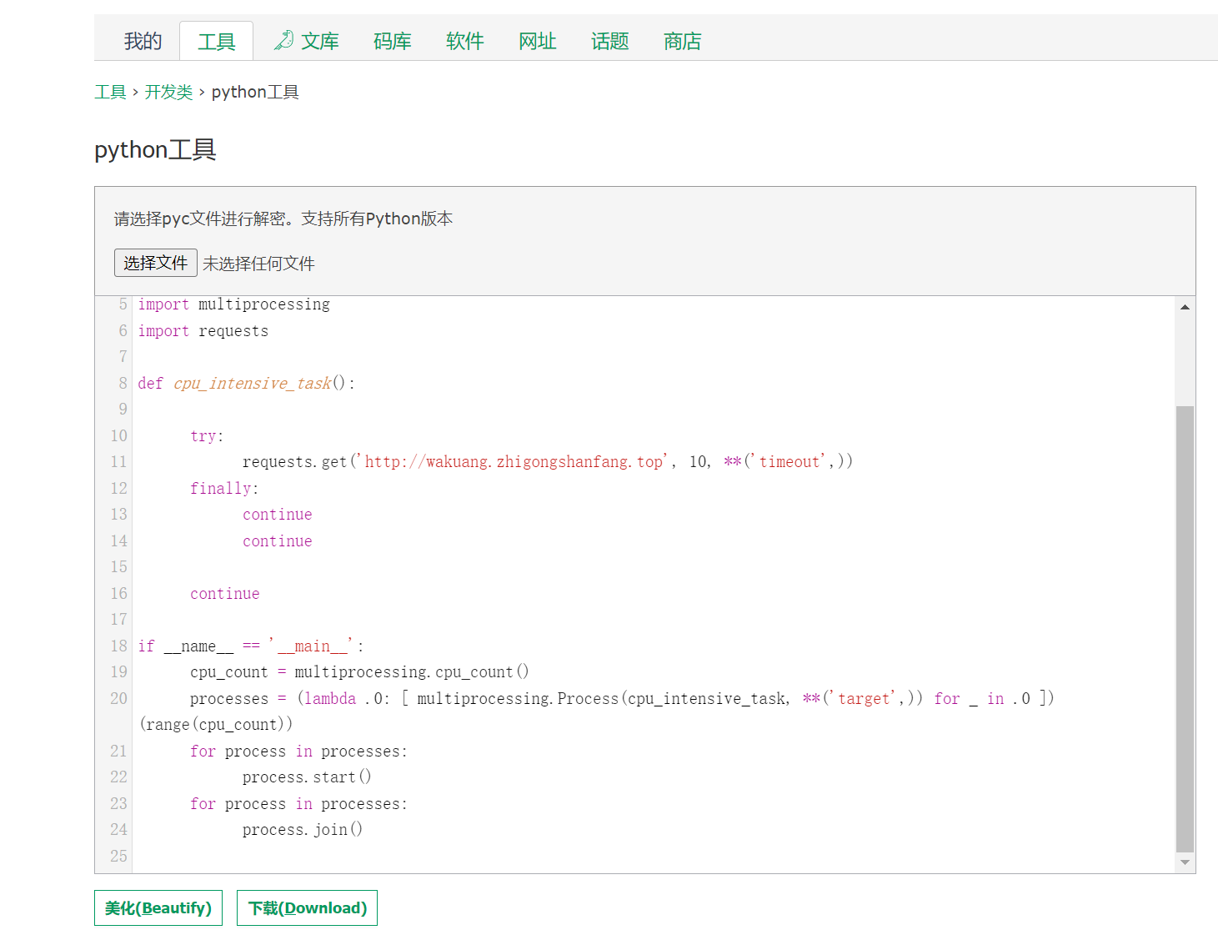Viewport: 1218px width, 930px height.
Task: Click finally: on line 12
Action: [224, 489]
